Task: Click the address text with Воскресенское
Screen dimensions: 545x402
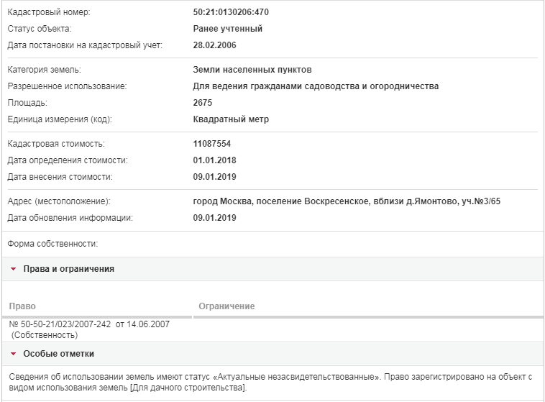Action: 347,201
